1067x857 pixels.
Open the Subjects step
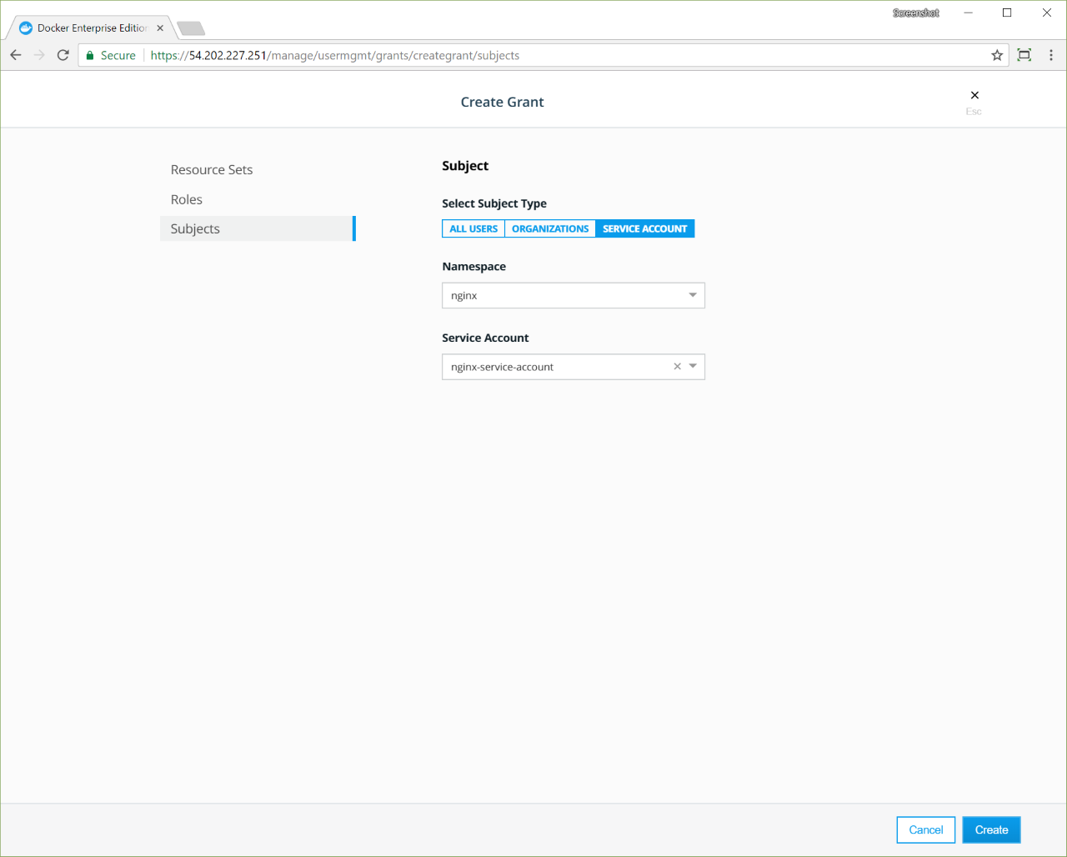click(195, 228)
